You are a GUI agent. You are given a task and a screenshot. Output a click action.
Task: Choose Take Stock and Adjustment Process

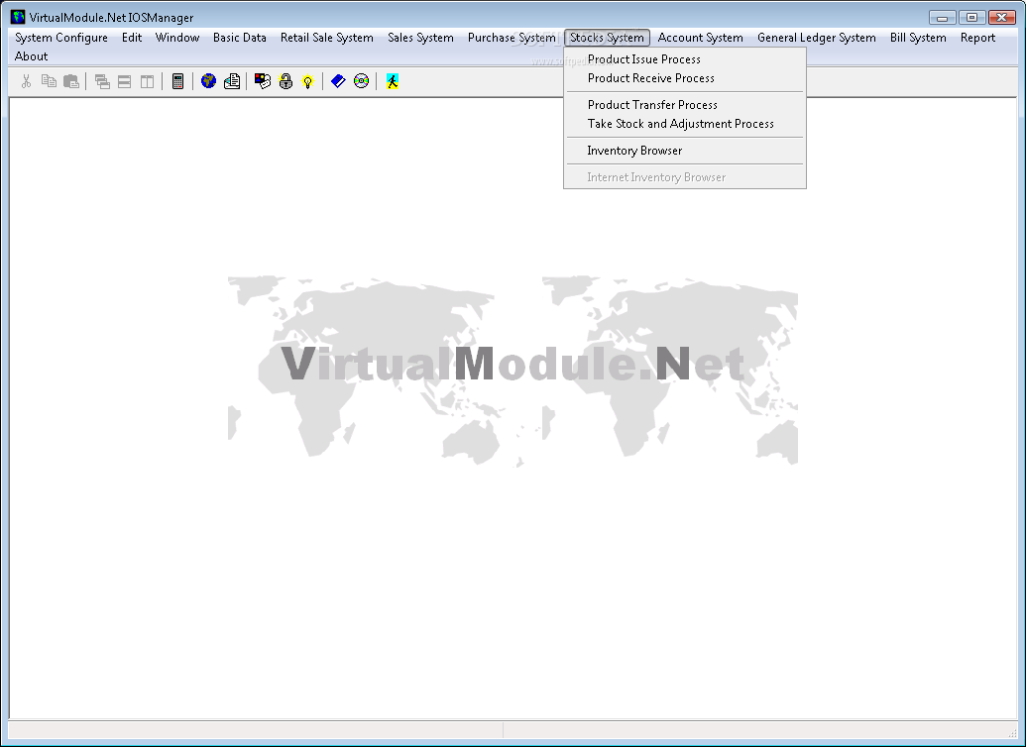684,124
